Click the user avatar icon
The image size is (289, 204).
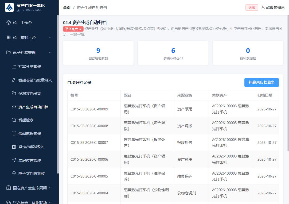[263, 7]
